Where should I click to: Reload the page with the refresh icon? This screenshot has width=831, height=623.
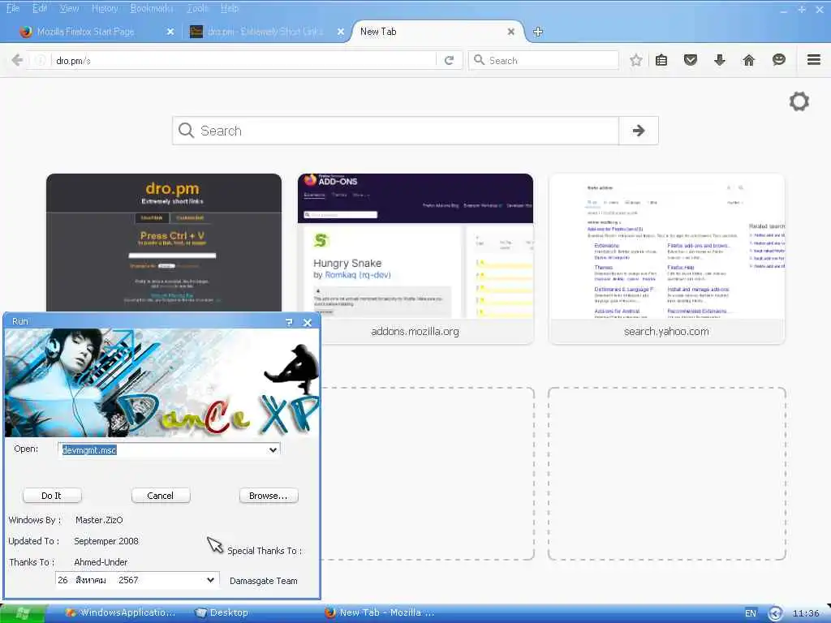(449, 60)
